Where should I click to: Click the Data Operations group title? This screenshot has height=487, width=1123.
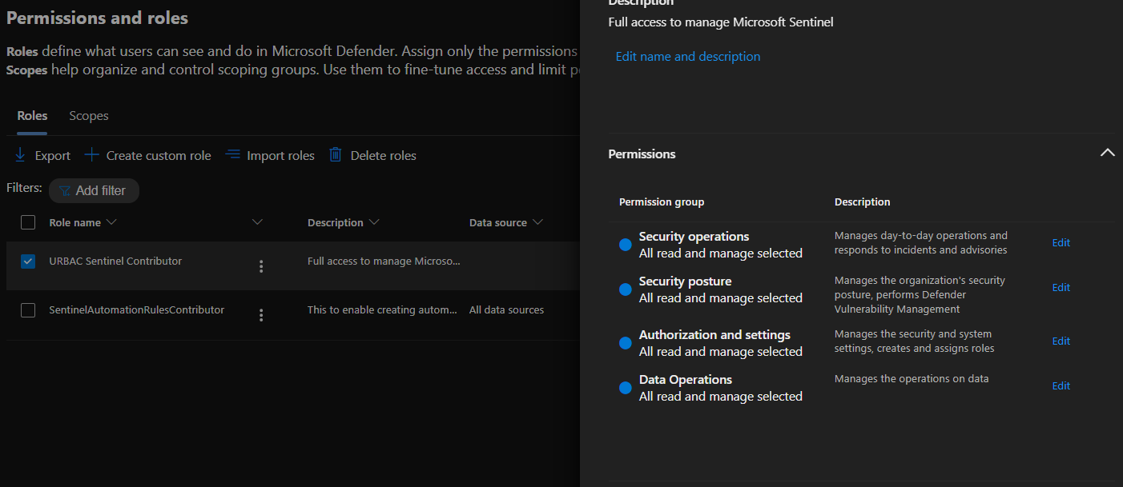click(686, 379)
